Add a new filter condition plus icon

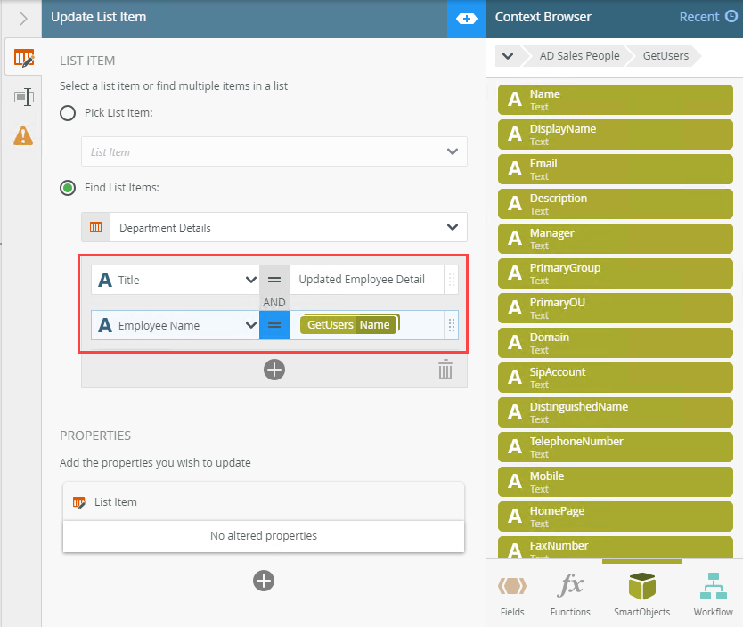tap(274, 370)
